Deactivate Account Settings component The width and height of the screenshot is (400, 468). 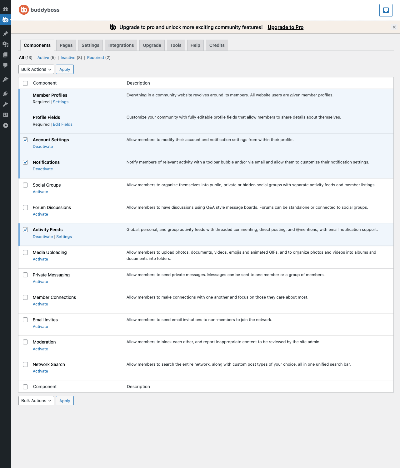pyautogui.click(x=43, y=147)
